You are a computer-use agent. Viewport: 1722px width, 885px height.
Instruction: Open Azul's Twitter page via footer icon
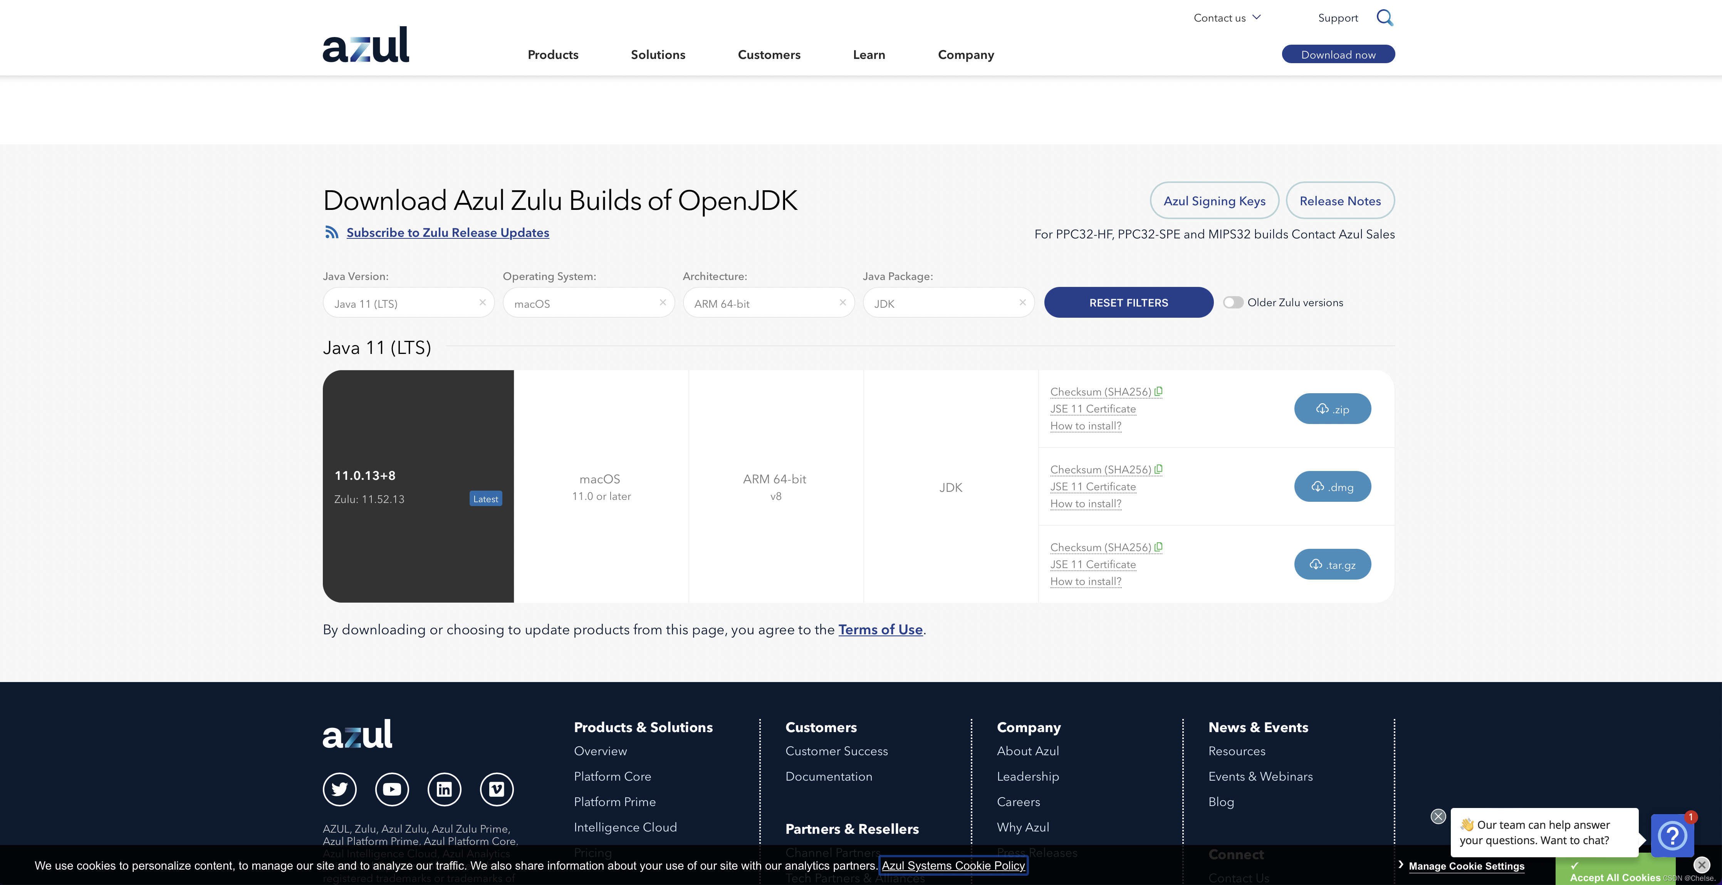click(340, 789)
